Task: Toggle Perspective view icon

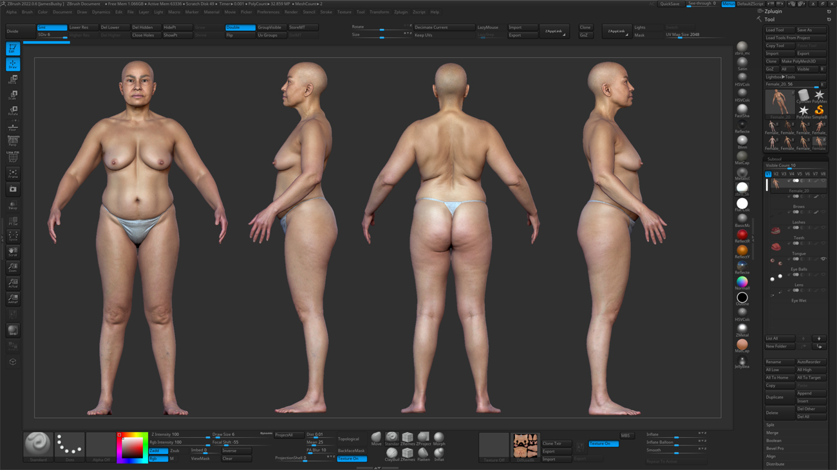Action: coord(12,141)
